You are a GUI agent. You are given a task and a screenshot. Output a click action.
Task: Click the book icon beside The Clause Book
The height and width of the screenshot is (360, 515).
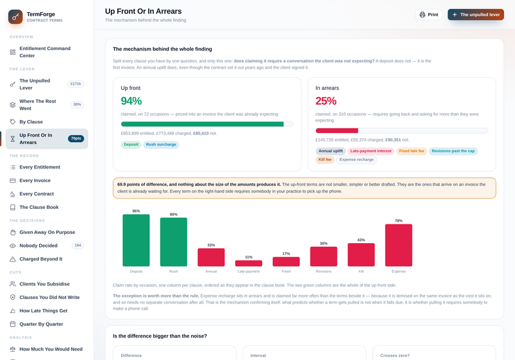(x=12, y=208)
